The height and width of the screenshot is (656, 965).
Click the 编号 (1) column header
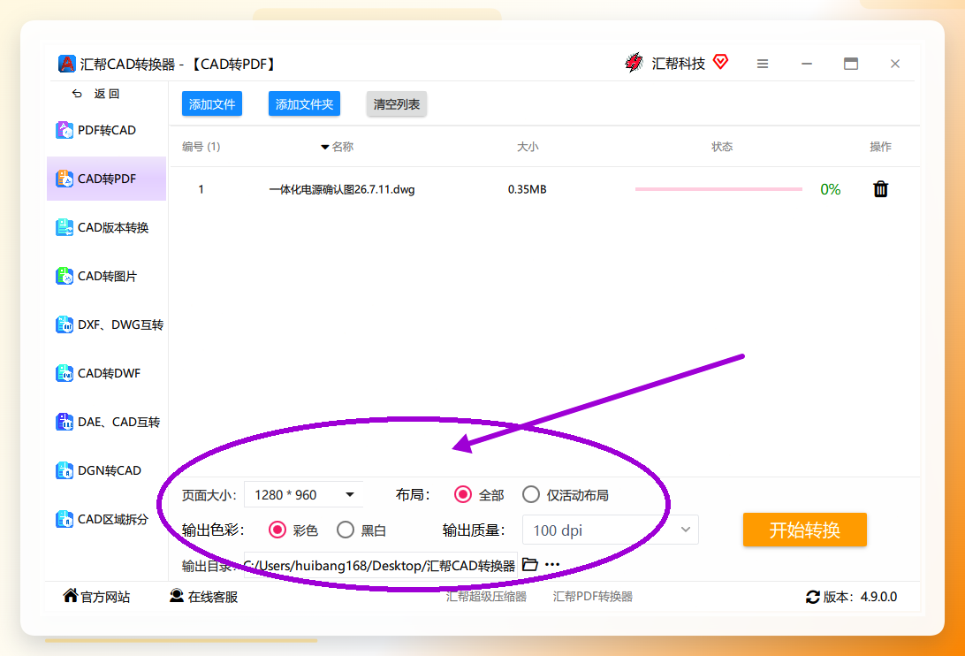201,147
